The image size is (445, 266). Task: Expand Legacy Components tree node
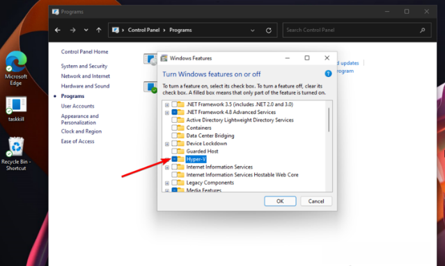167,183
